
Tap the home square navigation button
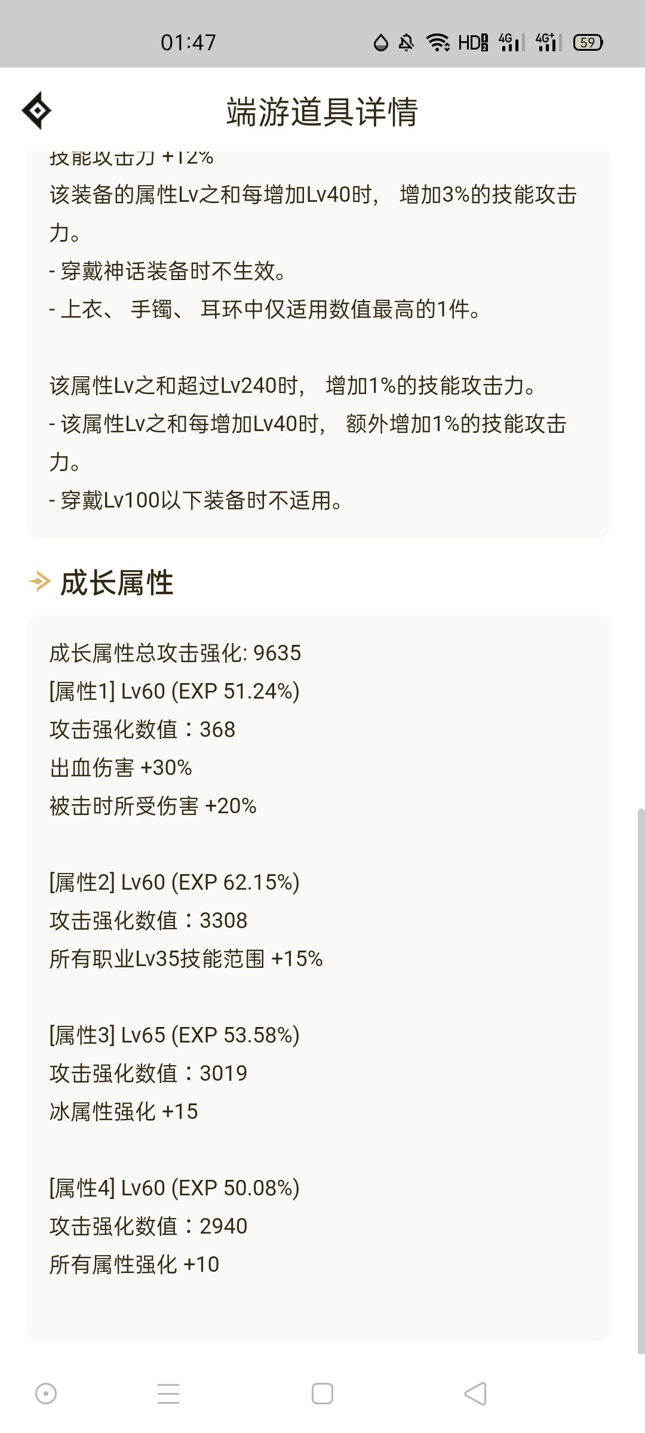pos(322,1394)
